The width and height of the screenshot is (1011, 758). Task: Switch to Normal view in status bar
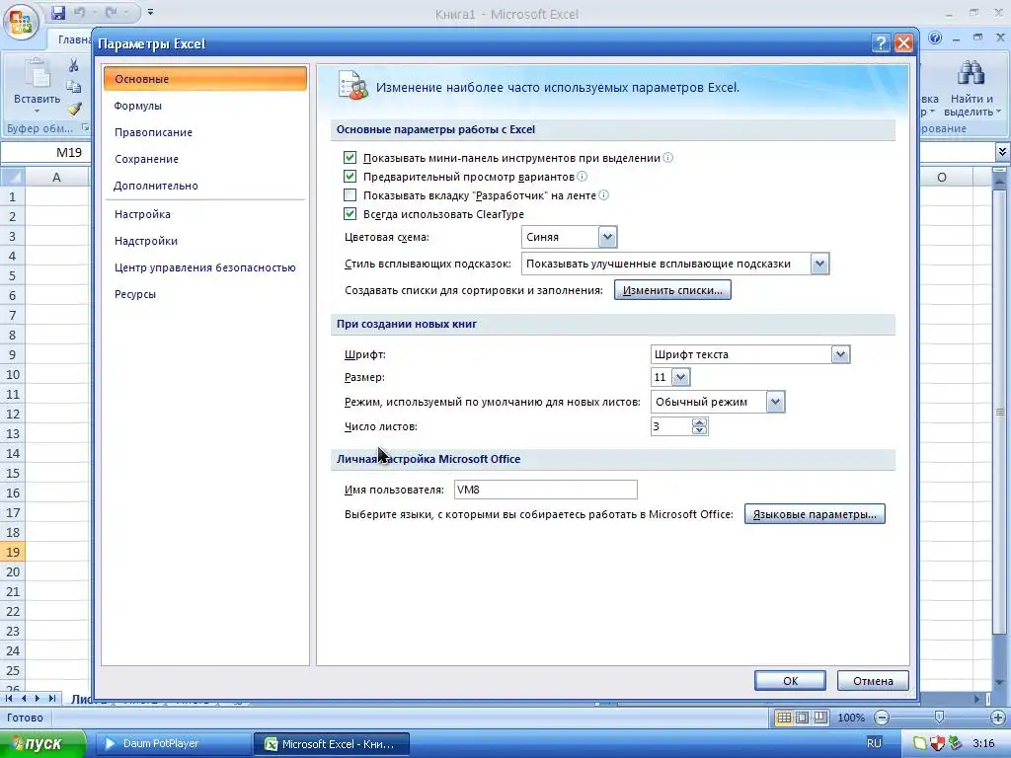[783, 718]
